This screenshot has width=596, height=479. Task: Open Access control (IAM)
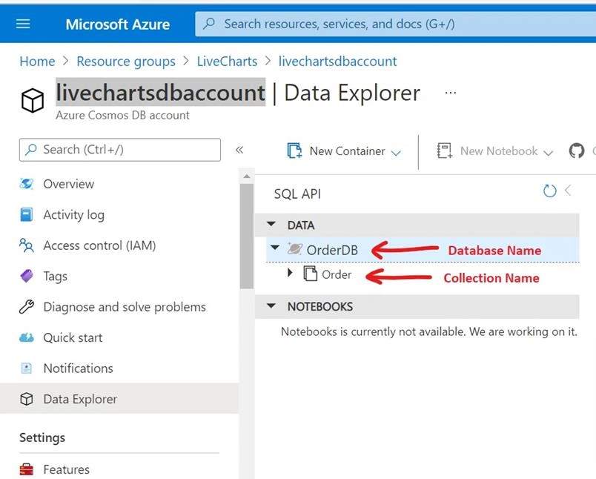pos(99,245)
